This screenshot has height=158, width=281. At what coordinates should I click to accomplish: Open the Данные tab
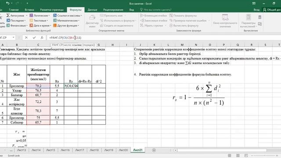tap(92, 10)
